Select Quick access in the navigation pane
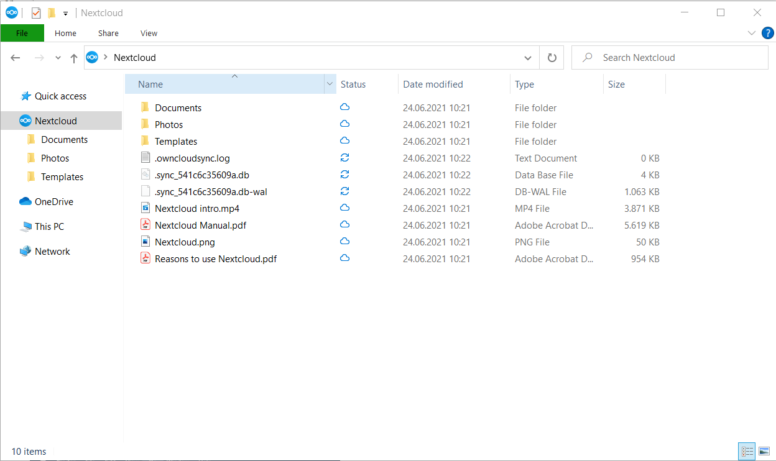This screenshot has width=776, height=461. tap(61, 96)
